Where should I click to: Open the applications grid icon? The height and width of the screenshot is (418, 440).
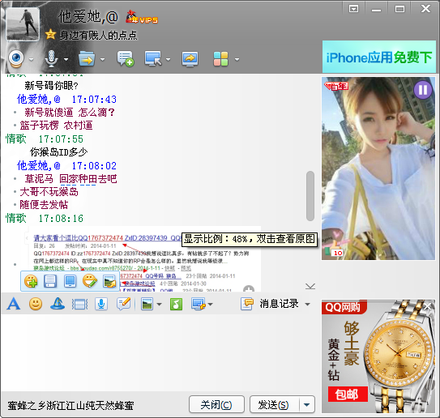(221, 58)
